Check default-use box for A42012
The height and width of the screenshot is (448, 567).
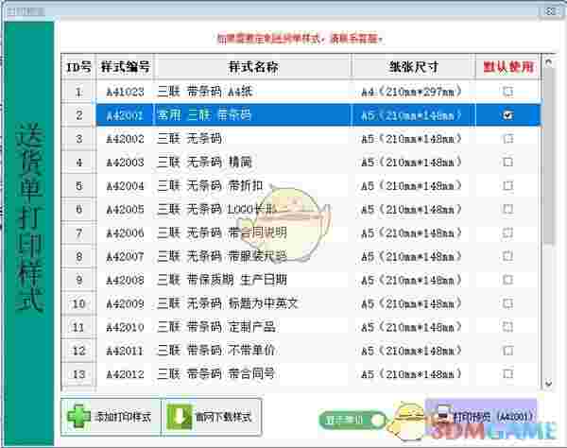pos(507,374)
